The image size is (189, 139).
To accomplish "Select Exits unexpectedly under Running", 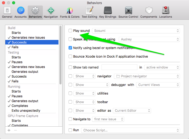I will (x=32, y=111).
